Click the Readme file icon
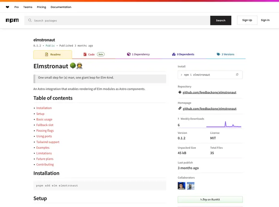The height and width of the screenshot is (207, 279). 47,54
